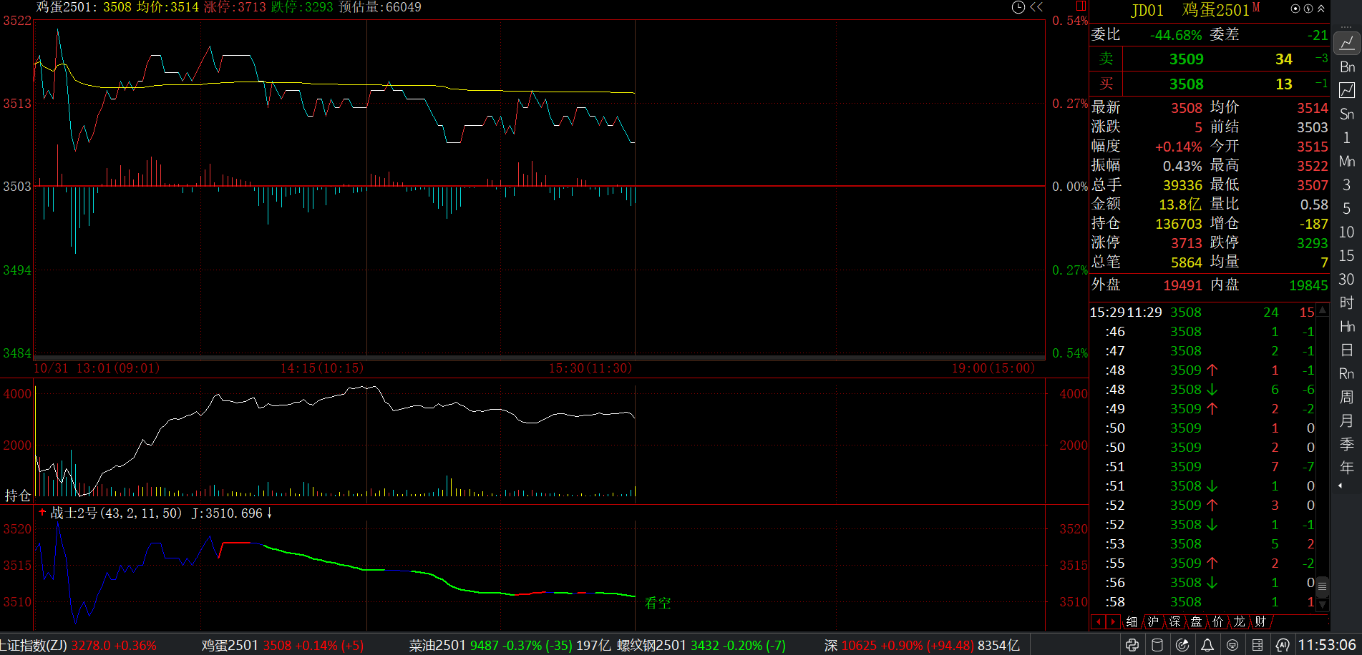The width and height of the screenshot is (1362, 655).
Task: Switch to the Hn period
Action: tap(1347, 326)
